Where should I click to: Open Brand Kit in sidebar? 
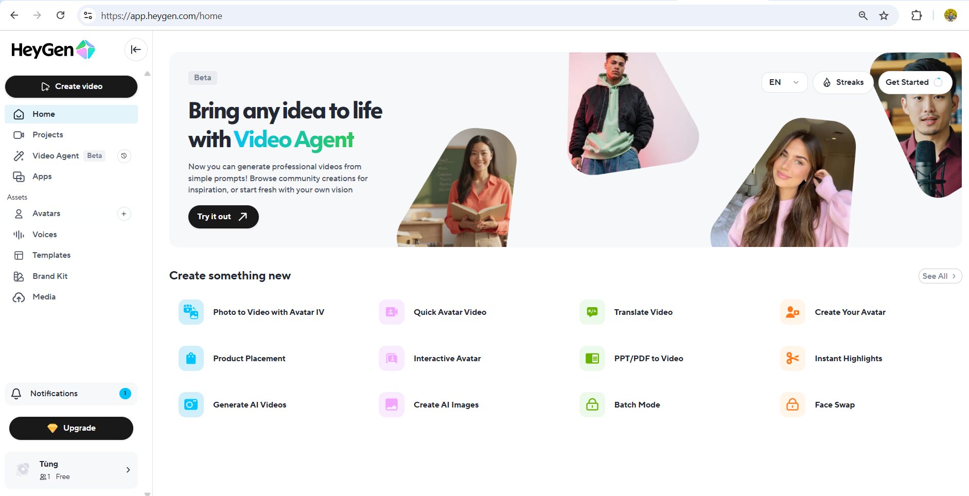pyautogui.click(x=71, y=276)
